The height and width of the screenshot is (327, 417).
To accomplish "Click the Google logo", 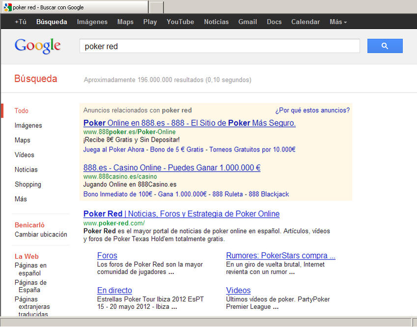I will [x=37, y=46].
